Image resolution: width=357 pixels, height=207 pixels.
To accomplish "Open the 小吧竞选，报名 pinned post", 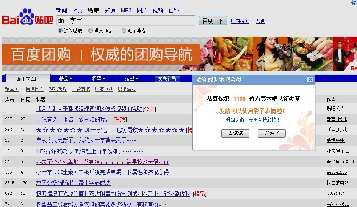I will tap(73, 119).
